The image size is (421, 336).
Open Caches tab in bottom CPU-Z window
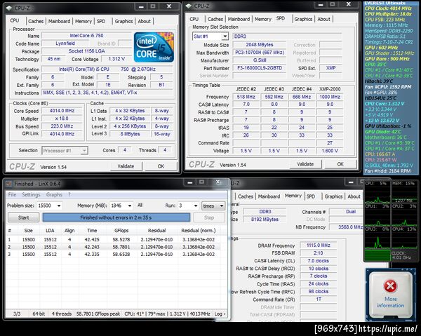click(246, 196)
